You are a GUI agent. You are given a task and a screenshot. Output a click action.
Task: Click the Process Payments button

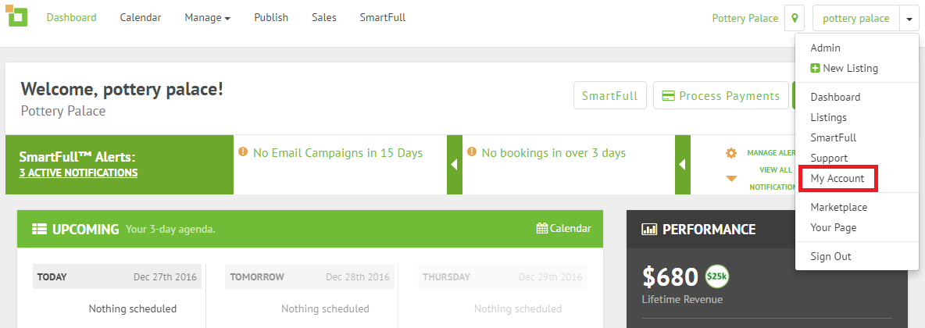coord(721,95)
